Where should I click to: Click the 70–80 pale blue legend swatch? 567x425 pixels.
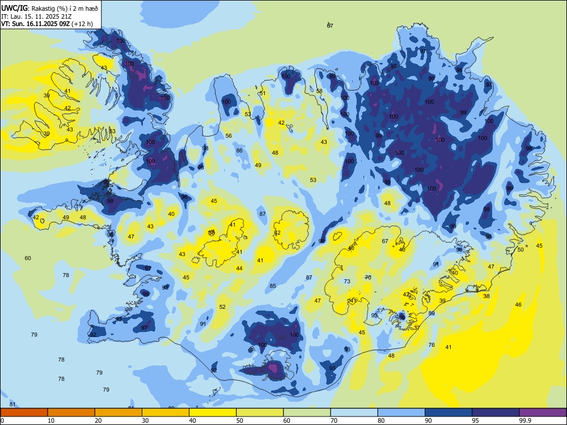pyautogui.click(x=354, y=413)
